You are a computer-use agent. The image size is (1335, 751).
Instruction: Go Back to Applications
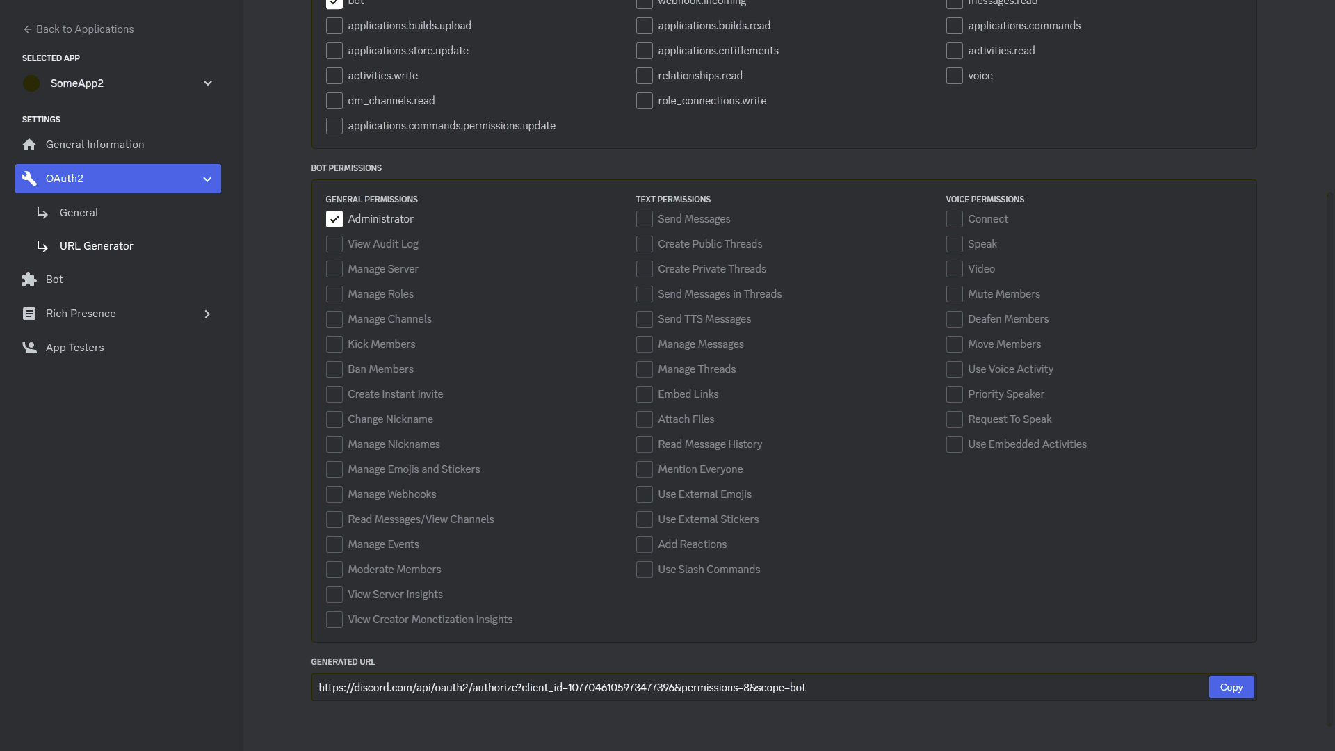(x=79, y=29)
